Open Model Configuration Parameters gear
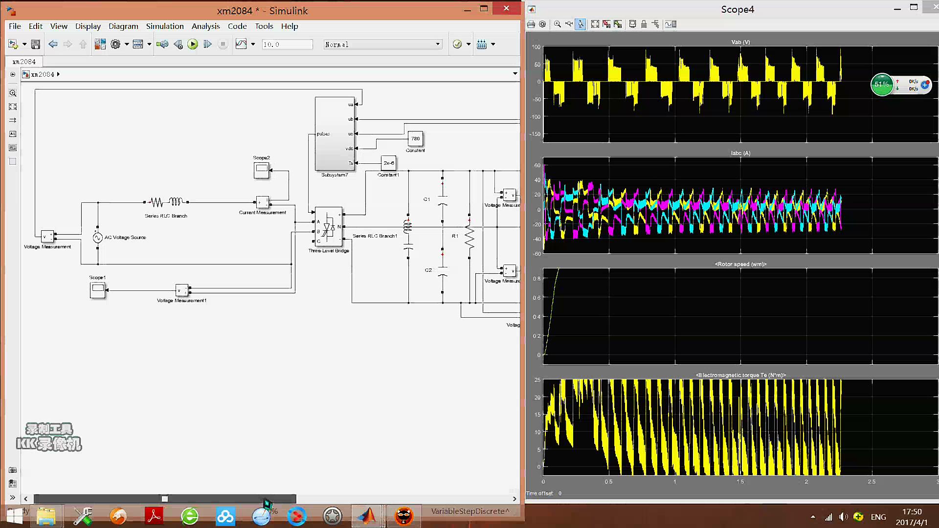The height and width of the screenshot is (528, 939). pyautogui.click(x=115, y=44)
